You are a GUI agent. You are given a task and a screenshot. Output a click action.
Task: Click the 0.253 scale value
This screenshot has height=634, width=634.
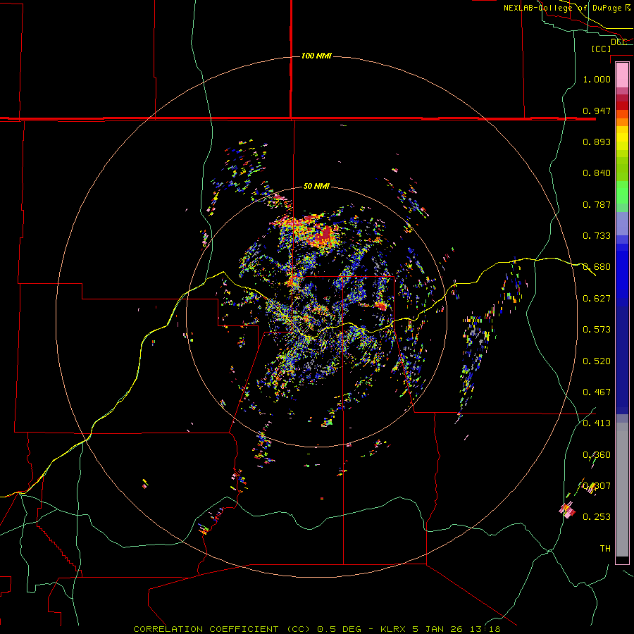(597, 517)
